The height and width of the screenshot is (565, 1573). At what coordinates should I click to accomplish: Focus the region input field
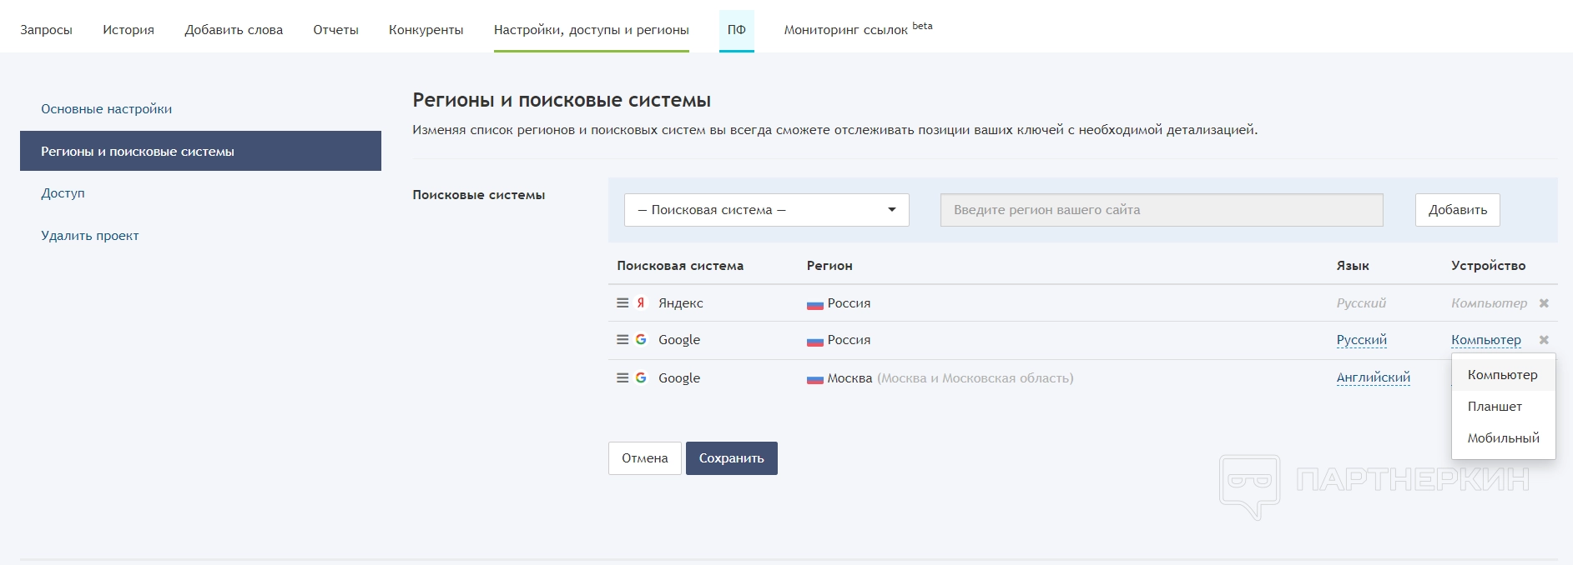[1161, 210]
